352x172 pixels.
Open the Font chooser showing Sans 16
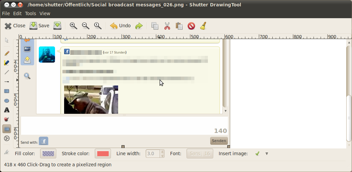point(200,153)
